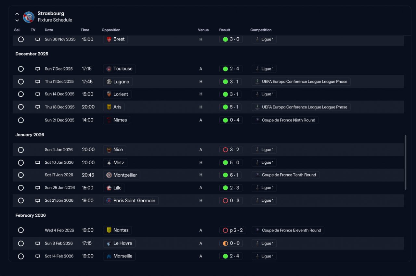Select the Nice fixture radio button
This screenshot has height=276, width=416.
[21, 150]
